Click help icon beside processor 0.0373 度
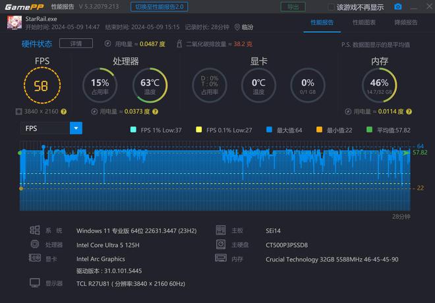 click(155, 111)
